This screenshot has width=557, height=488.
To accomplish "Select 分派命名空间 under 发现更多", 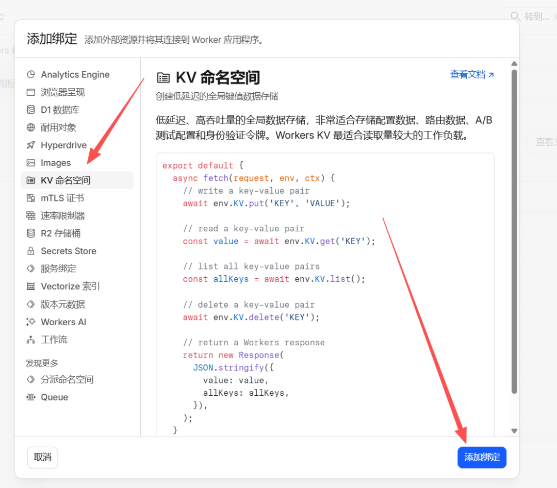I will [x=77, y=379].
